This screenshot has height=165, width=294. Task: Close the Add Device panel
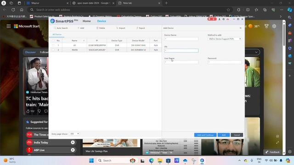coord(241,28)
